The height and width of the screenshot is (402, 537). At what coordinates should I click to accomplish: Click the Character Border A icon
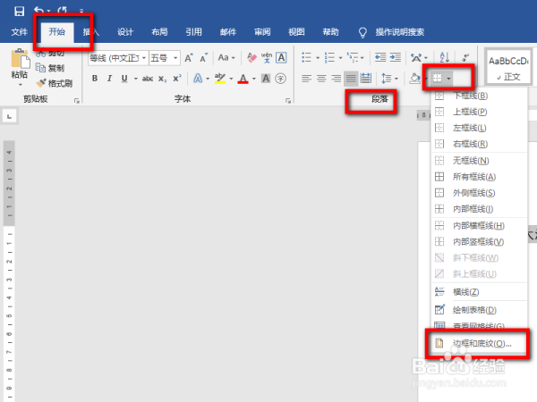(281, 57)
